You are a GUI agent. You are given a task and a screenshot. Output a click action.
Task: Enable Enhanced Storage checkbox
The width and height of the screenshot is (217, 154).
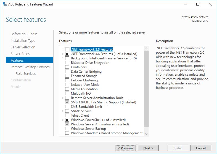tap(67, 76)
